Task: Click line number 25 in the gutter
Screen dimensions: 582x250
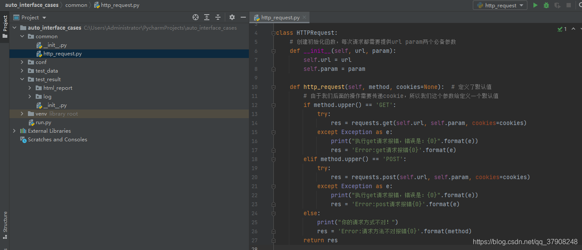Action: click(254, 223)
